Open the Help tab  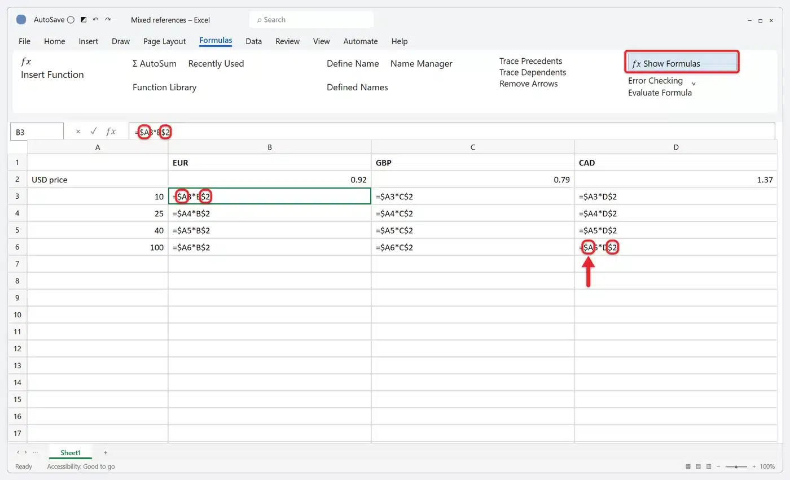(399, 41)
